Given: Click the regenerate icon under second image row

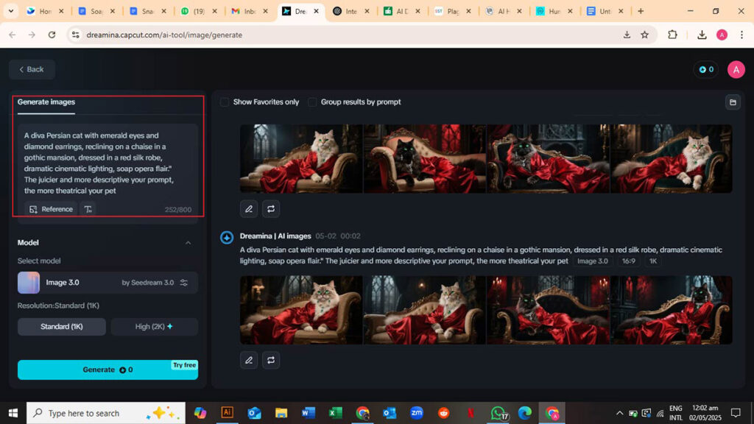Looking at the screenshot, I should [271, 360].
